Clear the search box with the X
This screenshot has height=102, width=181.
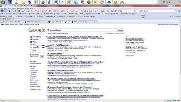[115, 30]
